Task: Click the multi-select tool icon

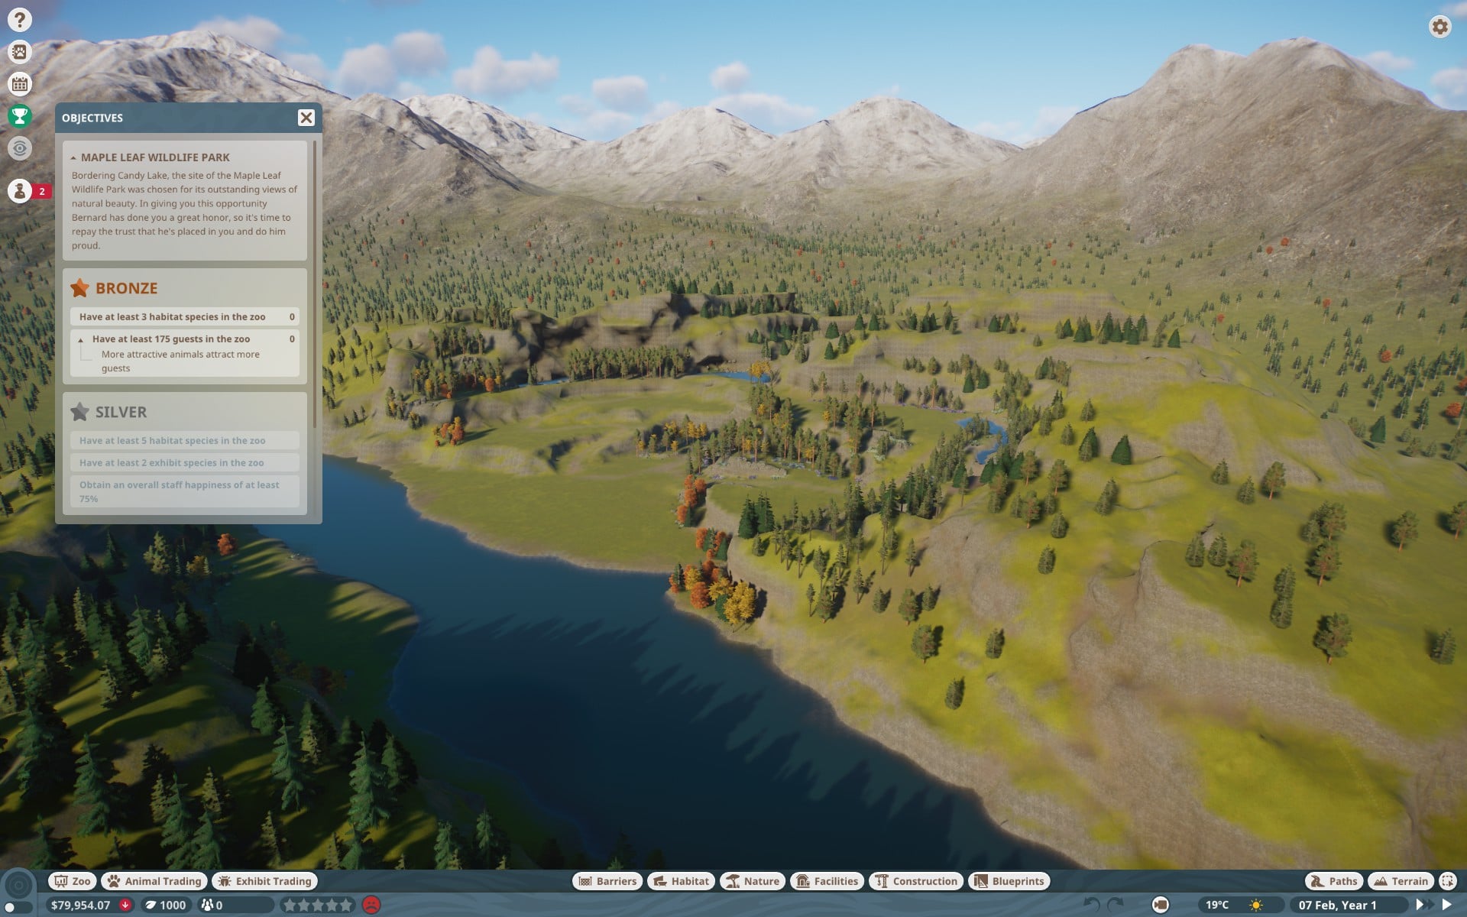Action: coord(1448,881)
